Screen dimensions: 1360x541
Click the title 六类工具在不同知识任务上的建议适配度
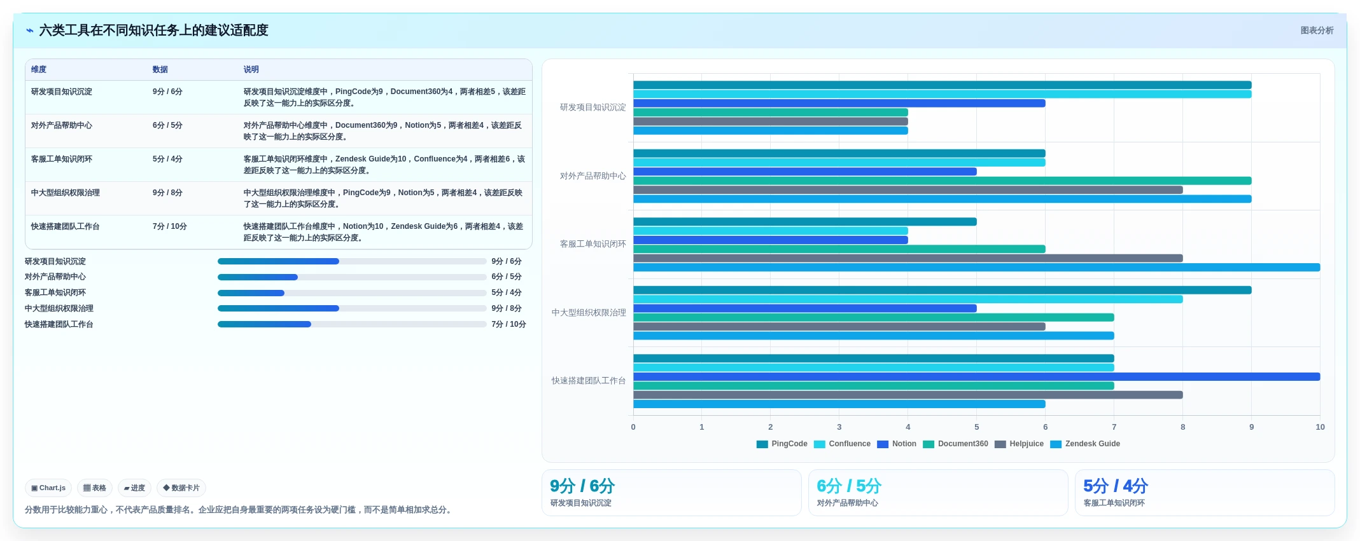point(154,31)
